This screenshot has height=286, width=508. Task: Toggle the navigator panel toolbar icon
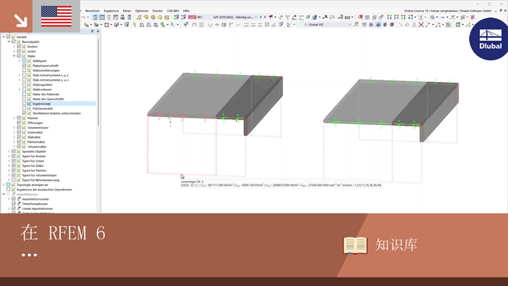pyautogui.click(x=95, y=17)
